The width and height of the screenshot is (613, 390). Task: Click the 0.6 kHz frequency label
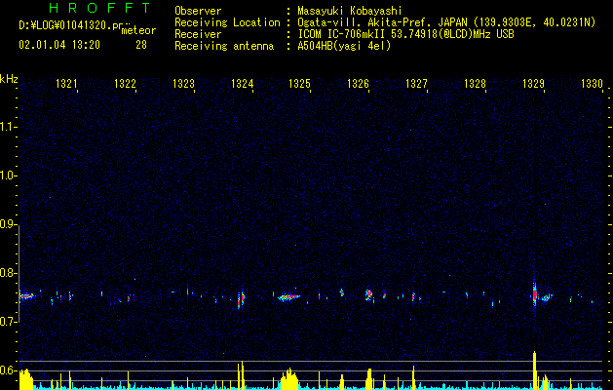(x=7, y=370)
